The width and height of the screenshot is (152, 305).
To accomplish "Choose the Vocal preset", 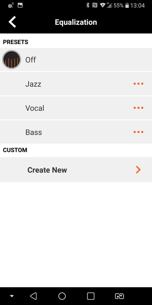I will click(x=76, y=108).
